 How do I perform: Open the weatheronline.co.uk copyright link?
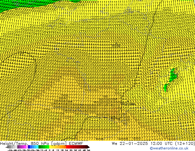tap(169, 148)
